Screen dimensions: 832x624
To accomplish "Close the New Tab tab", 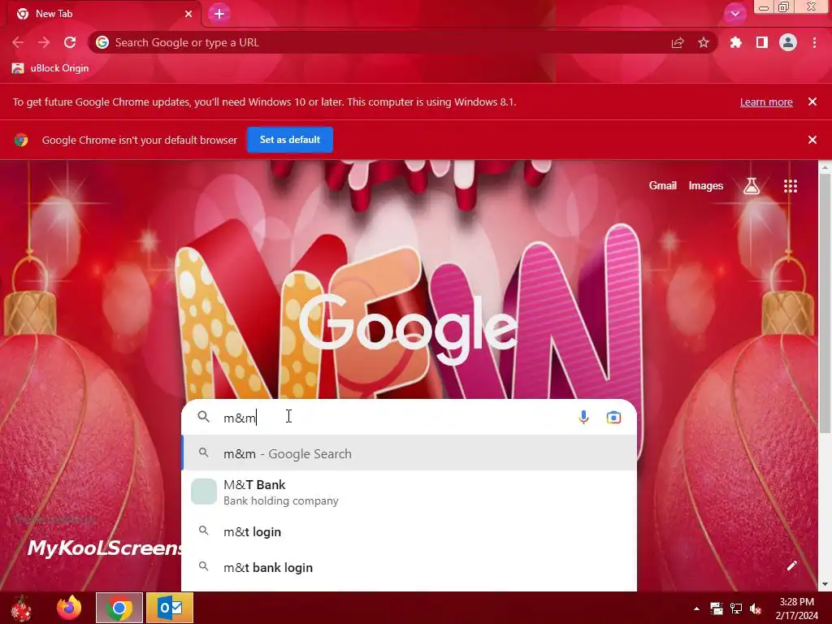I will [x=188, y=14].
